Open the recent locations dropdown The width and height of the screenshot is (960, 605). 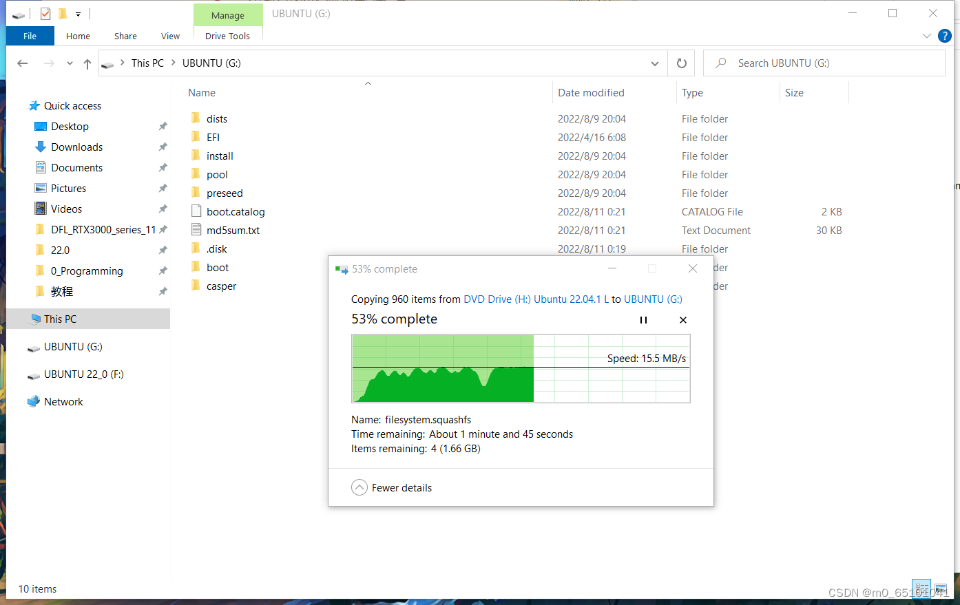70,63
